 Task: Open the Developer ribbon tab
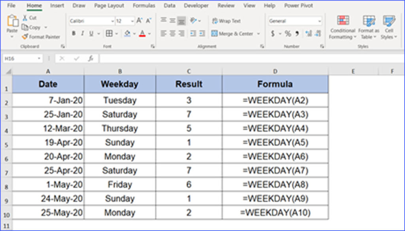(196, 6)
